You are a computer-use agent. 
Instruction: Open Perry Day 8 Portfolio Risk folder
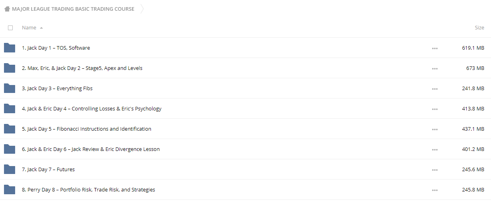click(88, 190)
